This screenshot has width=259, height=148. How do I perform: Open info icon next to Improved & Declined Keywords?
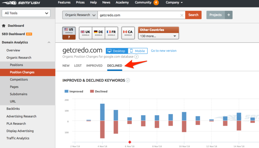(128, 80)
